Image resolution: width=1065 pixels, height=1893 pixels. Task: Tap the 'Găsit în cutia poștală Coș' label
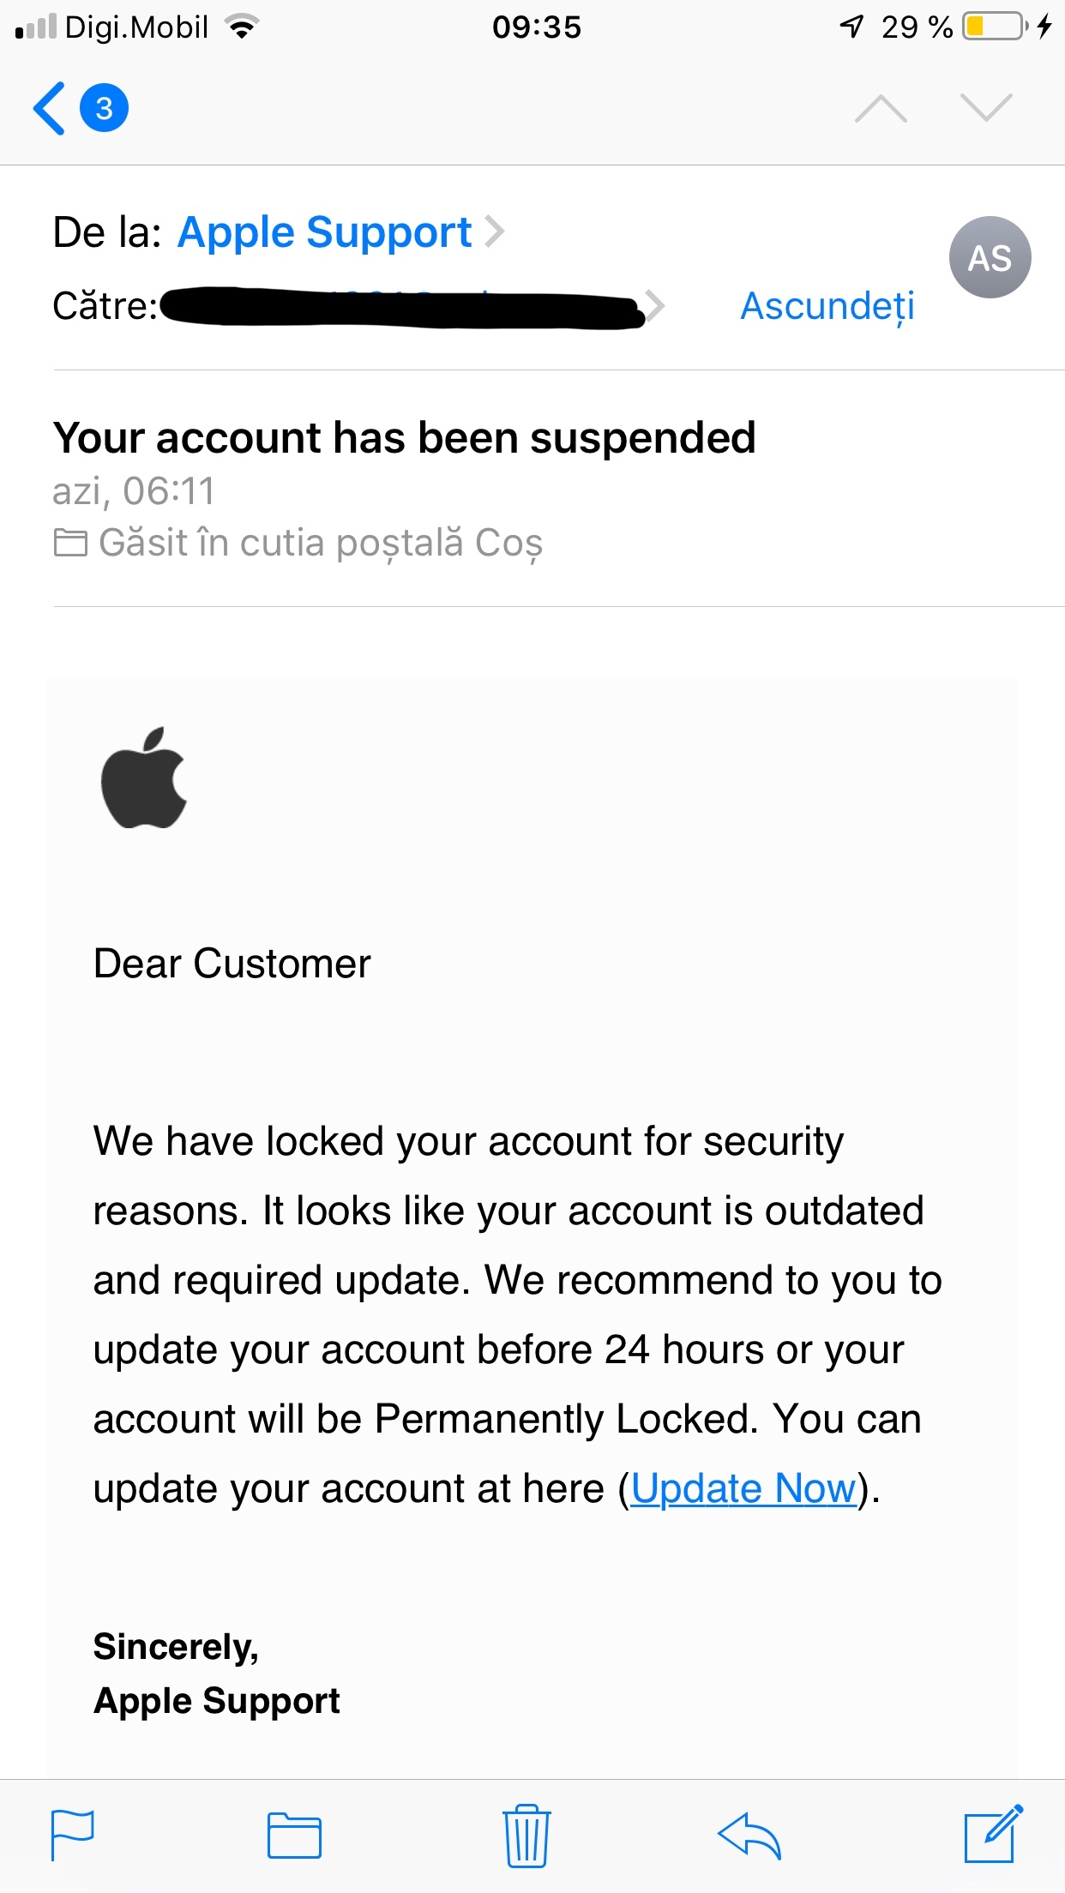click(x=320, y=543)
